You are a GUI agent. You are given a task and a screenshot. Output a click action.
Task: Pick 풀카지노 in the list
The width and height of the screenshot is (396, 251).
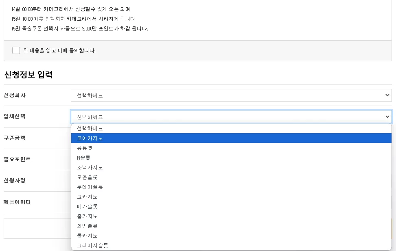pyautogui.click(x=231, y=236)
